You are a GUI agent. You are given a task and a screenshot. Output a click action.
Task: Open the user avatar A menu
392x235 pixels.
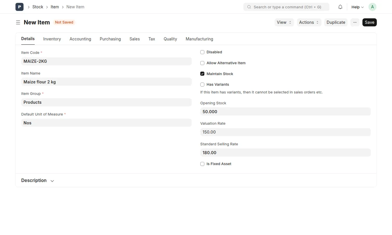372,7
